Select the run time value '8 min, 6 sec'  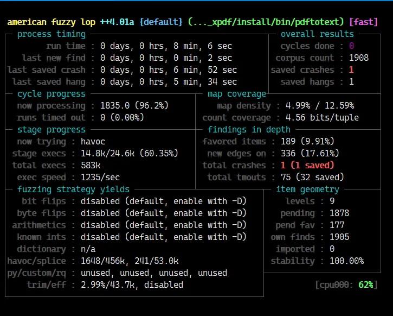coord(203,46)
